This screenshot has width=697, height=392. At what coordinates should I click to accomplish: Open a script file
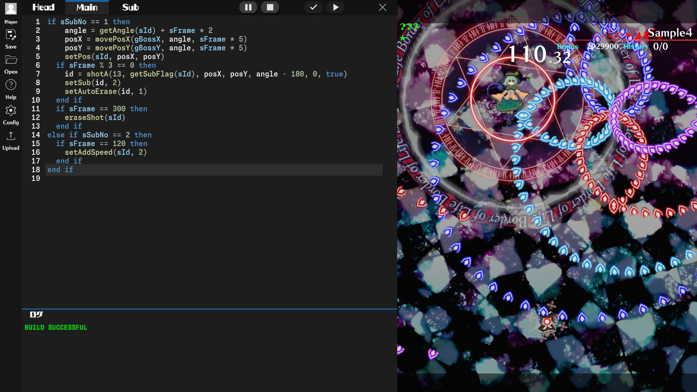[x=11, y=60]
